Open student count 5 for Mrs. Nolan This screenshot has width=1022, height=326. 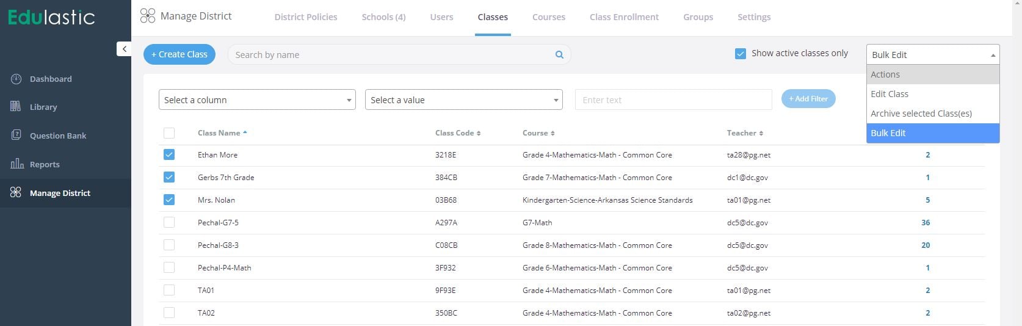coord(928,200)
